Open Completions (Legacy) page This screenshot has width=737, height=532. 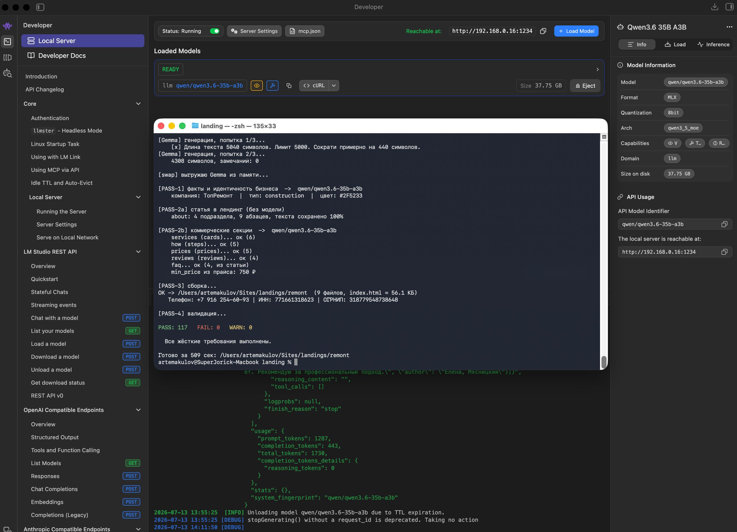(86, 515)
